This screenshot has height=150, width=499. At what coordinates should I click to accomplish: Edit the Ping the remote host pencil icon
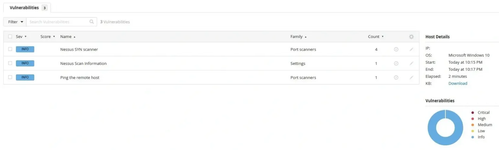click(x=411, y=78)
